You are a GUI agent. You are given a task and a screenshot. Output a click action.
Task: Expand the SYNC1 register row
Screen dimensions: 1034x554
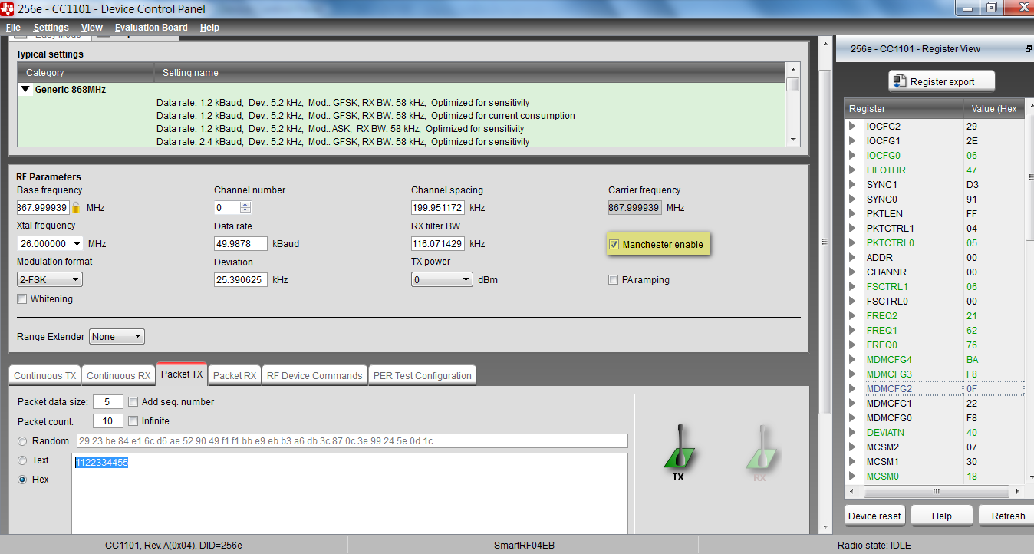(x=852, y=185)
